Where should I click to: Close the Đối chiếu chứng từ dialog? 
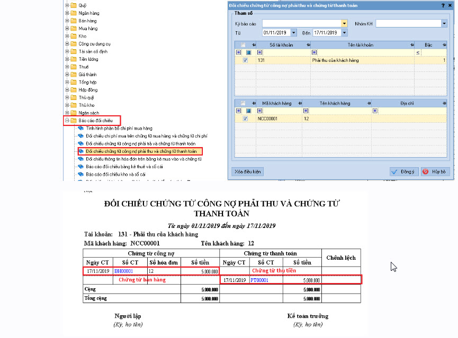tap(450, 5)
